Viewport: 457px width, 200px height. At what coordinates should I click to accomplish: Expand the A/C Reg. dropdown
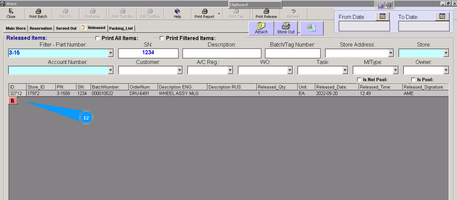coord(230,70)
